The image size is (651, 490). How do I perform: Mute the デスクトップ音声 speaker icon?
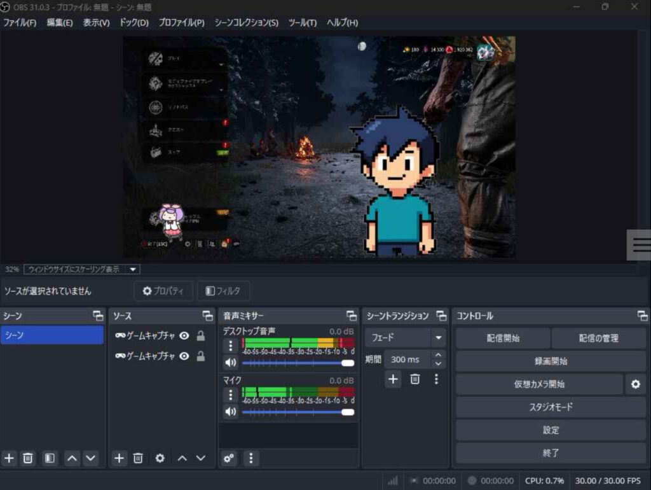(x=230, y=363)
